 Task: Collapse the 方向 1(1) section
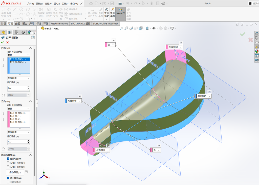(x=30, y=48)
